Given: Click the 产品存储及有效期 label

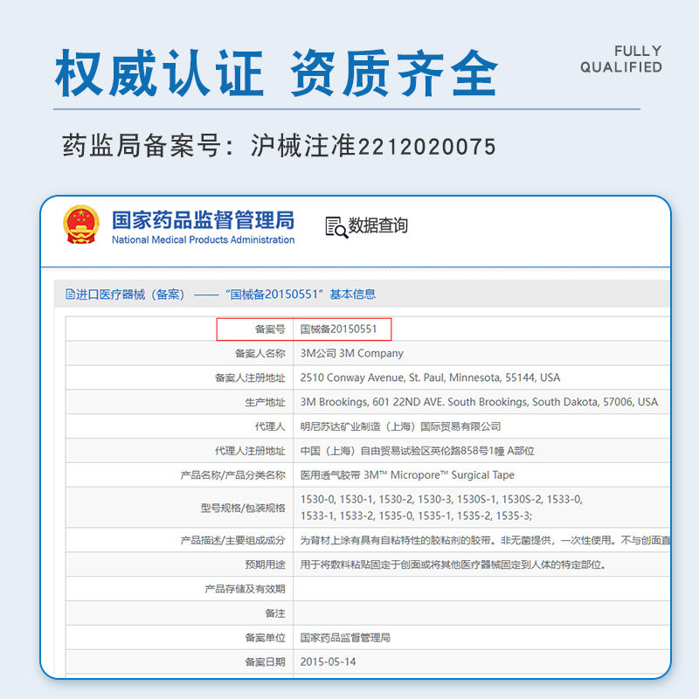Looking at the screenshot, I should [x=246, y=589].
